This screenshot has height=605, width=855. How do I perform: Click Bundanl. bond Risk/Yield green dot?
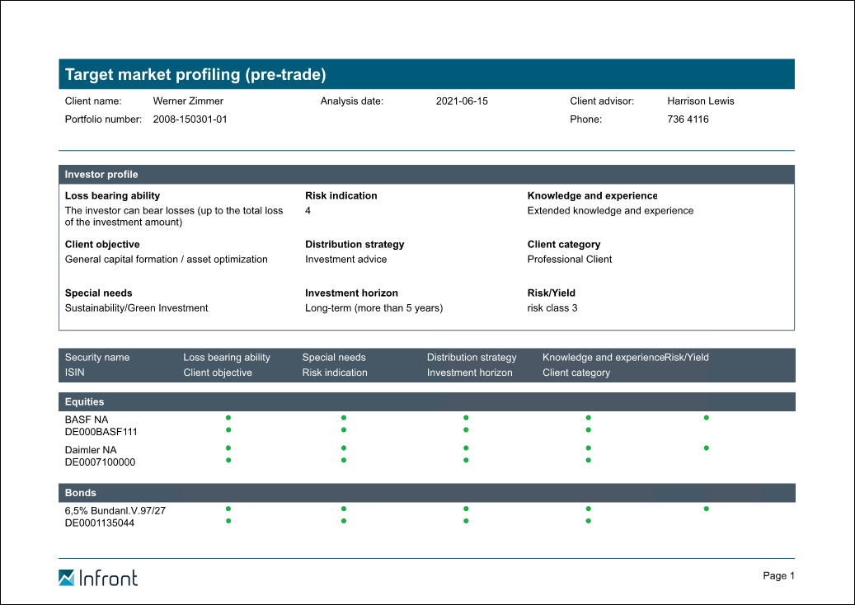pyautogui.click(x=707, y=509)
